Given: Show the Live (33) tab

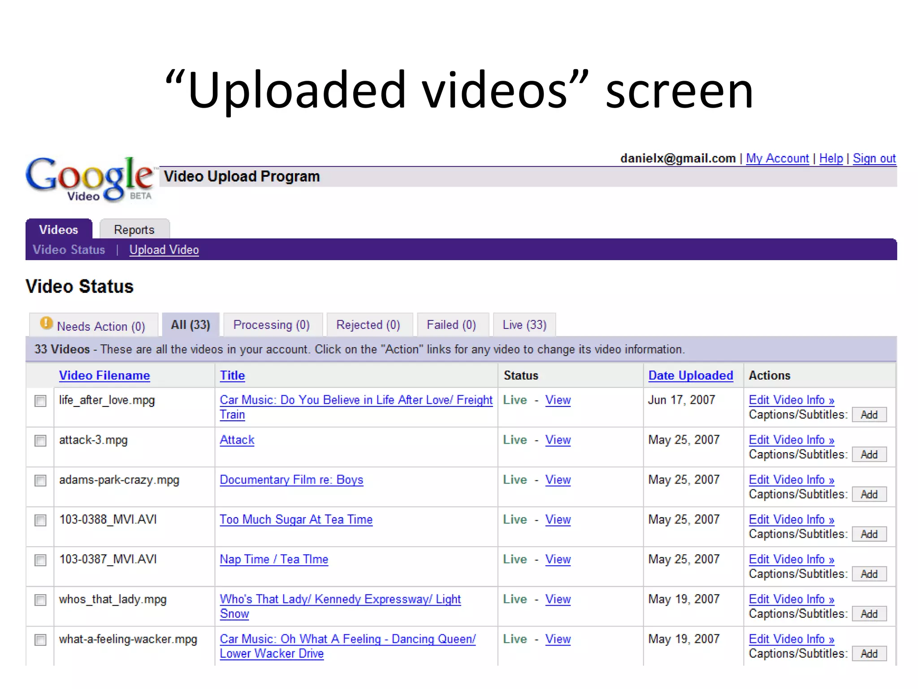Looking at the screenshot, I should click(x=524, y=325).
